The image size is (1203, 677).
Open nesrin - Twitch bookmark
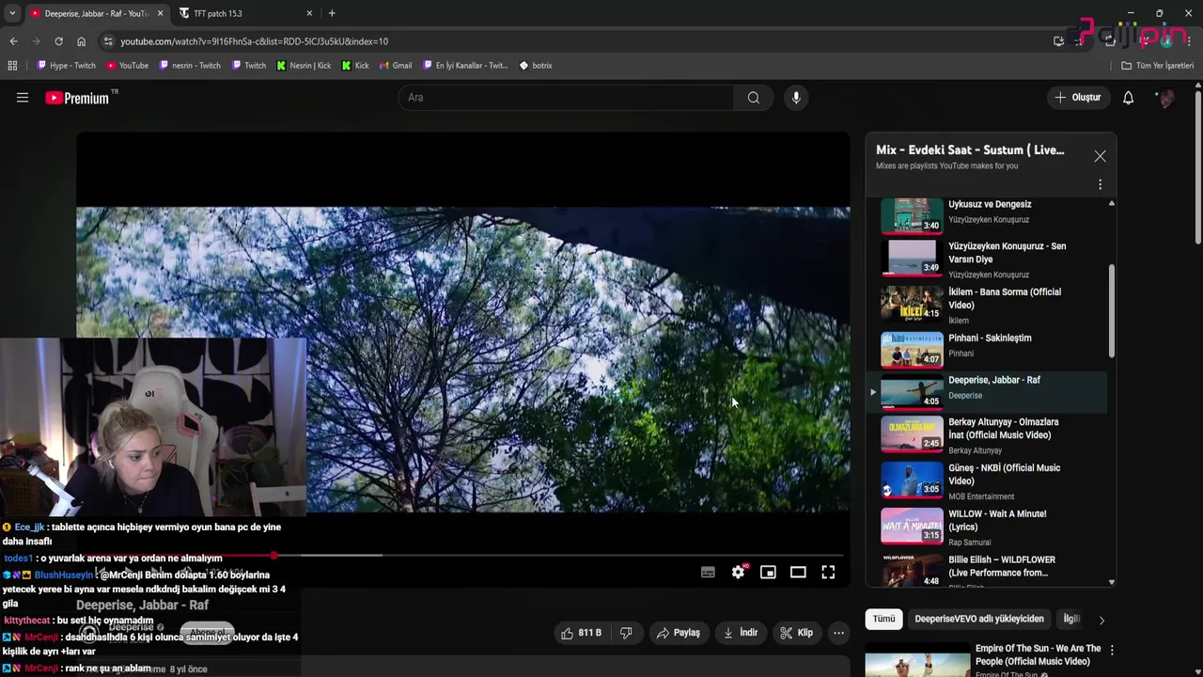point(190,66)
